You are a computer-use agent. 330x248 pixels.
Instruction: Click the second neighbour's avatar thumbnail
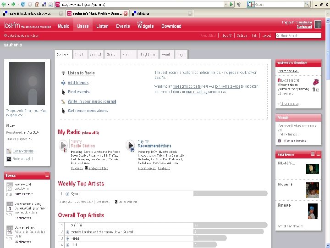(x=312, y=190)
